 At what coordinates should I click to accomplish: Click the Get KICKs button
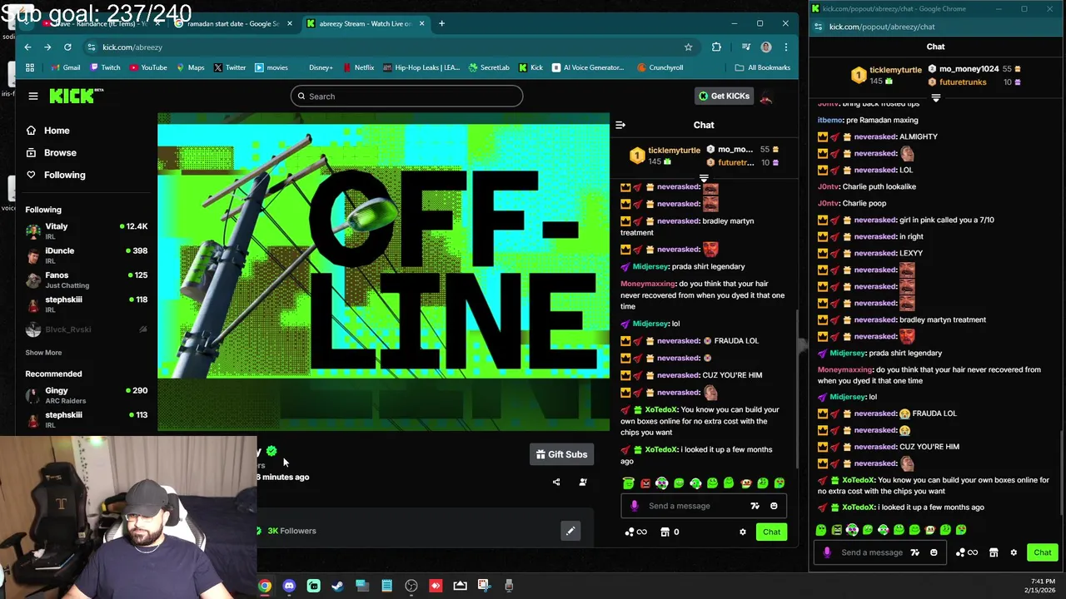coord(725,96)
